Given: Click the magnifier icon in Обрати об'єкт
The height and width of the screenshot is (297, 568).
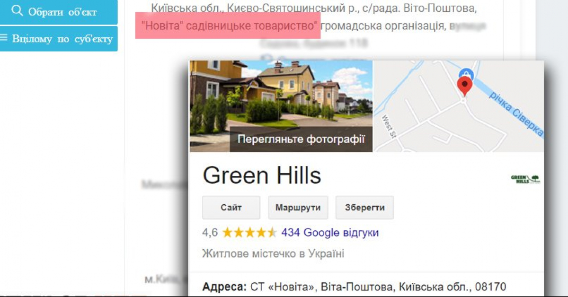Looking at the screenshot, I should pos(18,11).
